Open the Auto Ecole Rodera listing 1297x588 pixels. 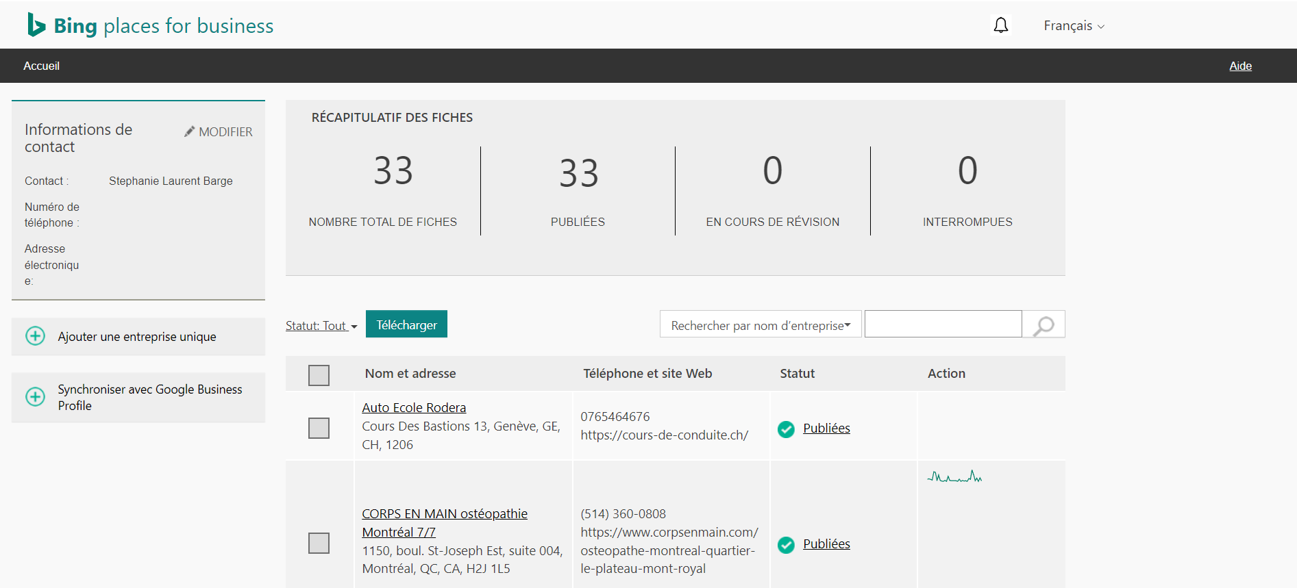pos(414,407)
